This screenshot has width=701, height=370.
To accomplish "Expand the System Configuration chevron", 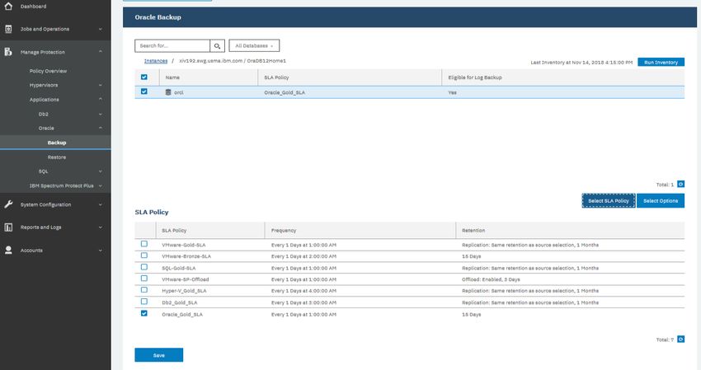I will [x=100, y=204].
